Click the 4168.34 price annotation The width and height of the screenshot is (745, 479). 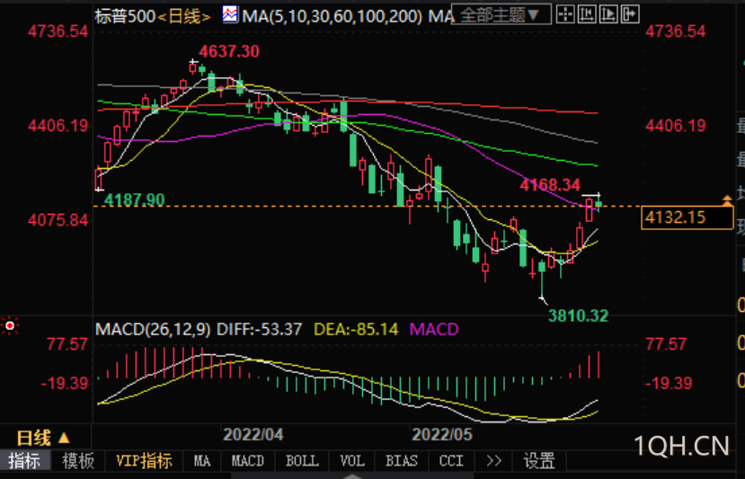point(550,184)
